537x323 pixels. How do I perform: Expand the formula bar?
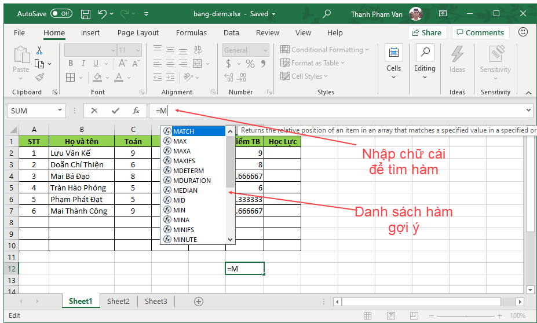[528, 110]
